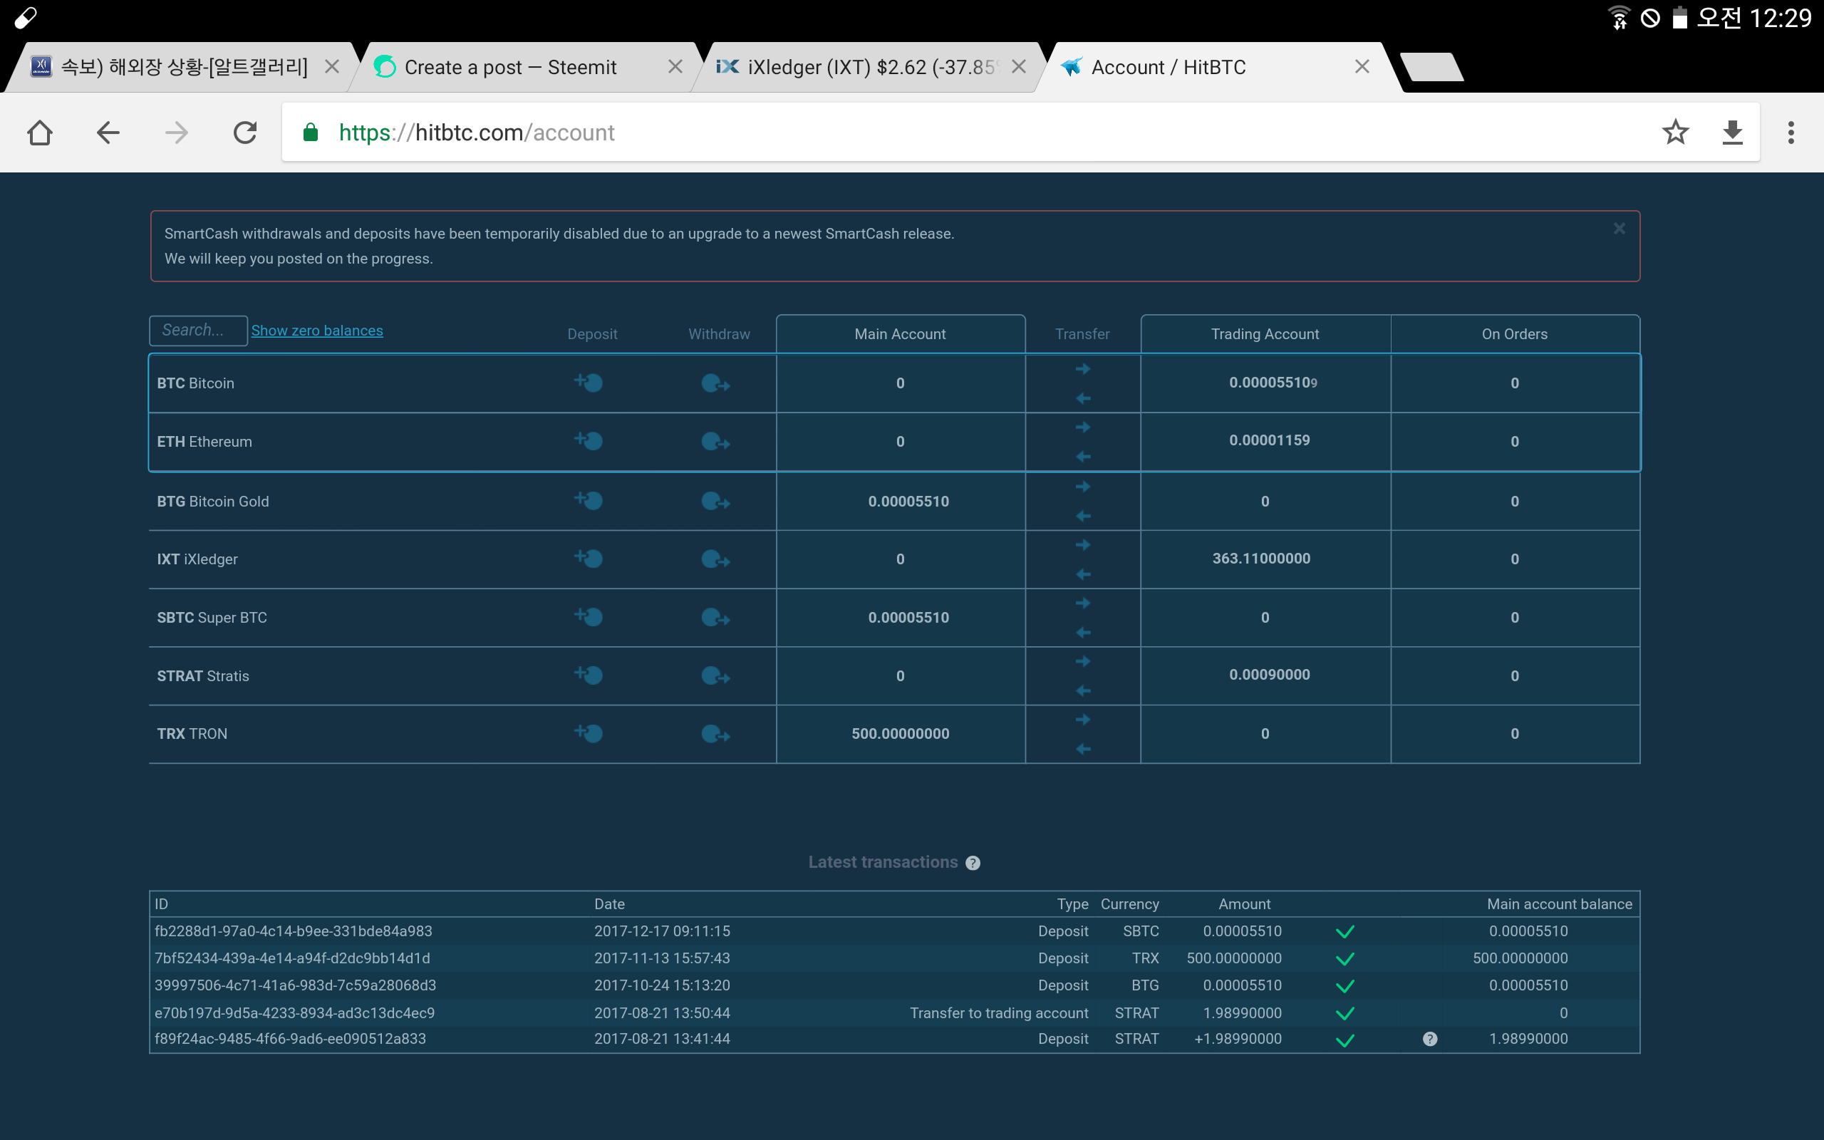Click the Main Account column header

coord(900,334)
